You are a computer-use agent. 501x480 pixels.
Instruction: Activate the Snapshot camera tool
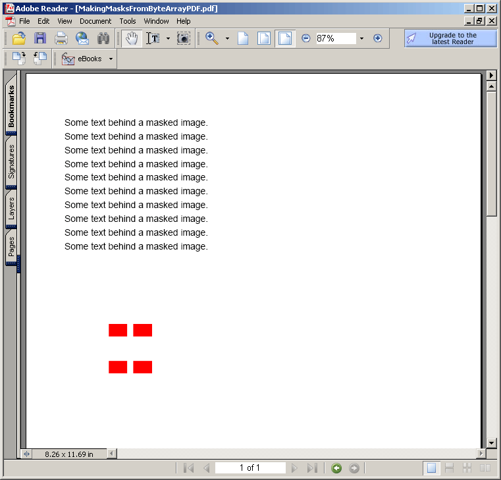tap(184, 38)
